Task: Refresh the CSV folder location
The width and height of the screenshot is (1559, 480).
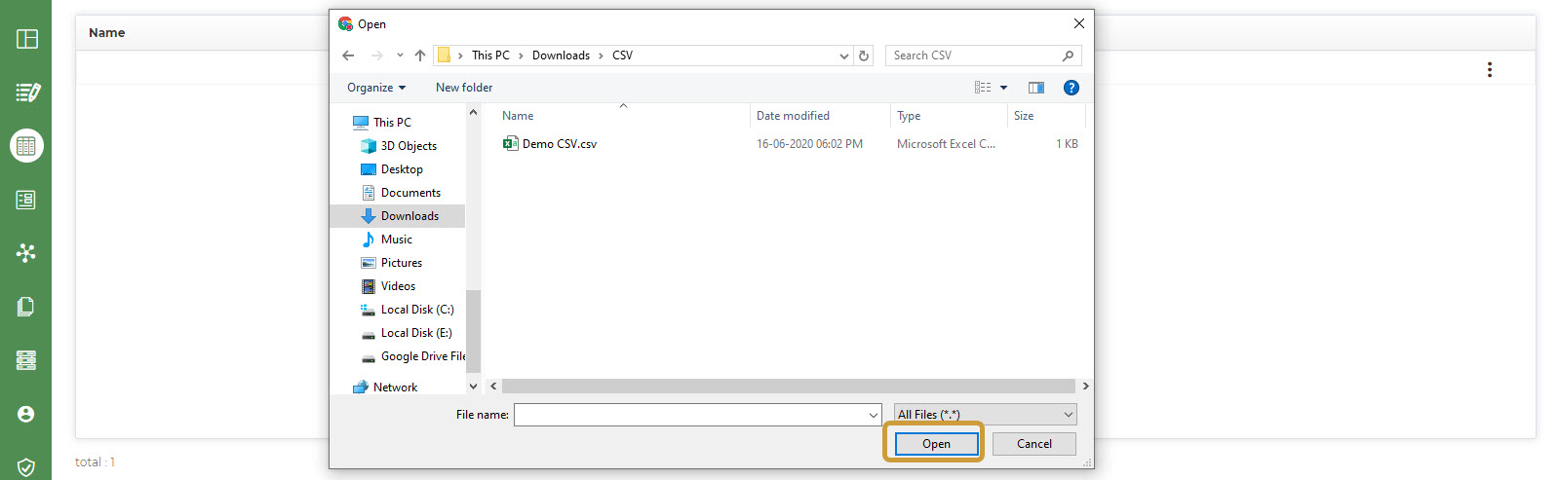Action: tap(864, 55)
